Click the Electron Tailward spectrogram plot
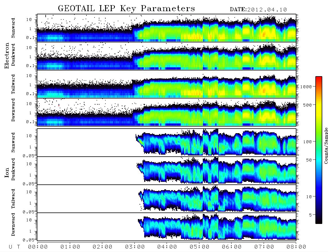Screen dimensions: 328x252 click(167, 84)
